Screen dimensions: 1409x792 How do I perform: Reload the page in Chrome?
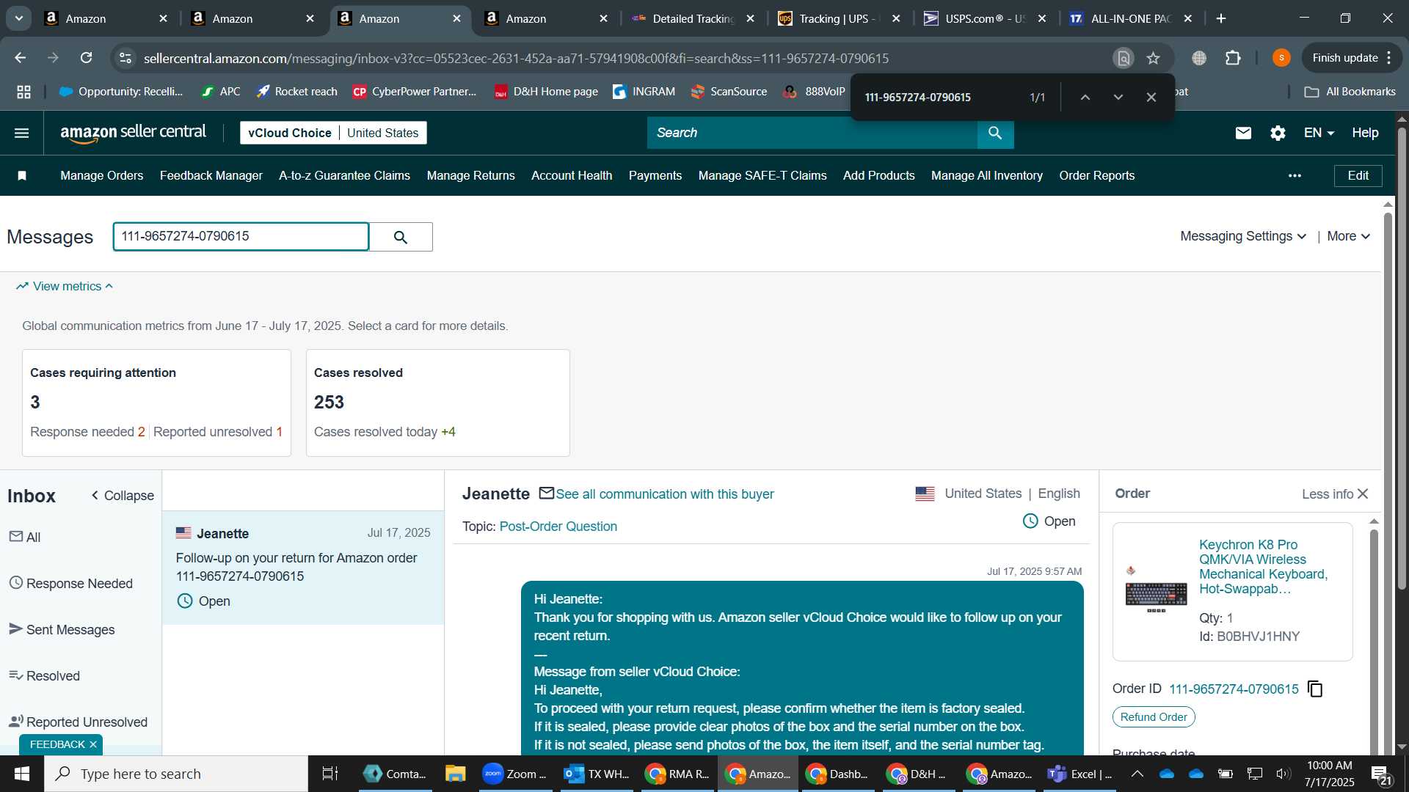tap(86, 58)
